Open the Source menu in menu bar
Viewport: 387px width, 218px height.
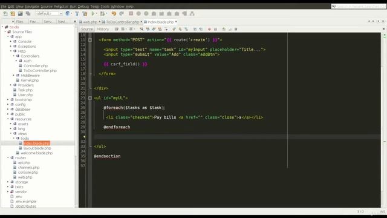click(x=47, y=7)
